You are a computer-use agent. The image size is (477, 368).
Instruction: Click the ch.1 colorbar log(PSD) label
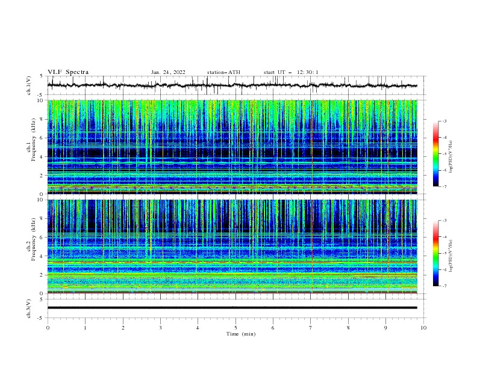click(451, 157)
